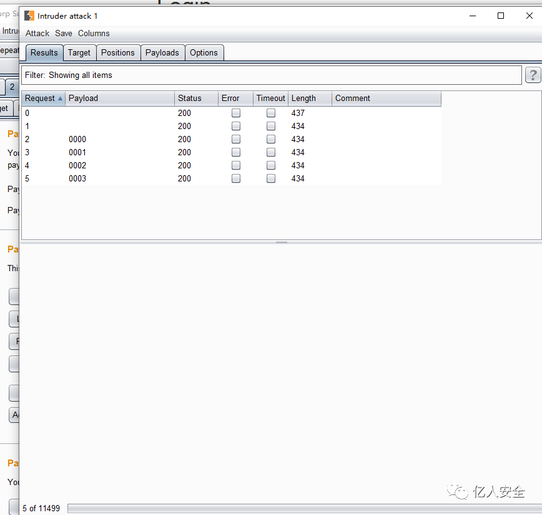The width and height of the screenshot is (542, 515).
Task: Click the Timeout column header
Action: point(270,99)
